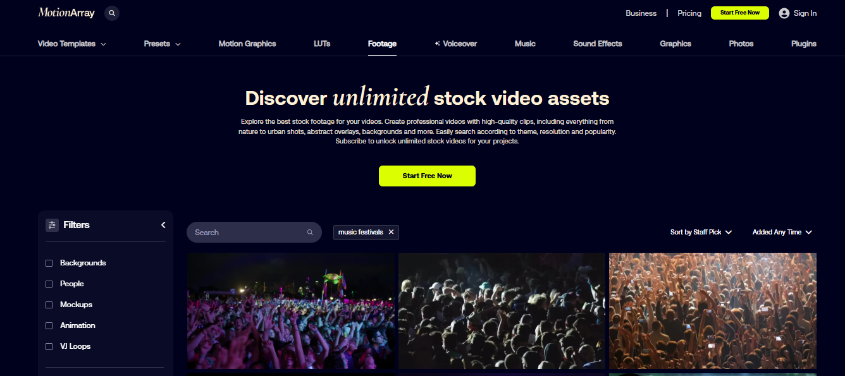The image size is (845, 376).
Task: Open the Pricing link
Action: coord(689,13)
